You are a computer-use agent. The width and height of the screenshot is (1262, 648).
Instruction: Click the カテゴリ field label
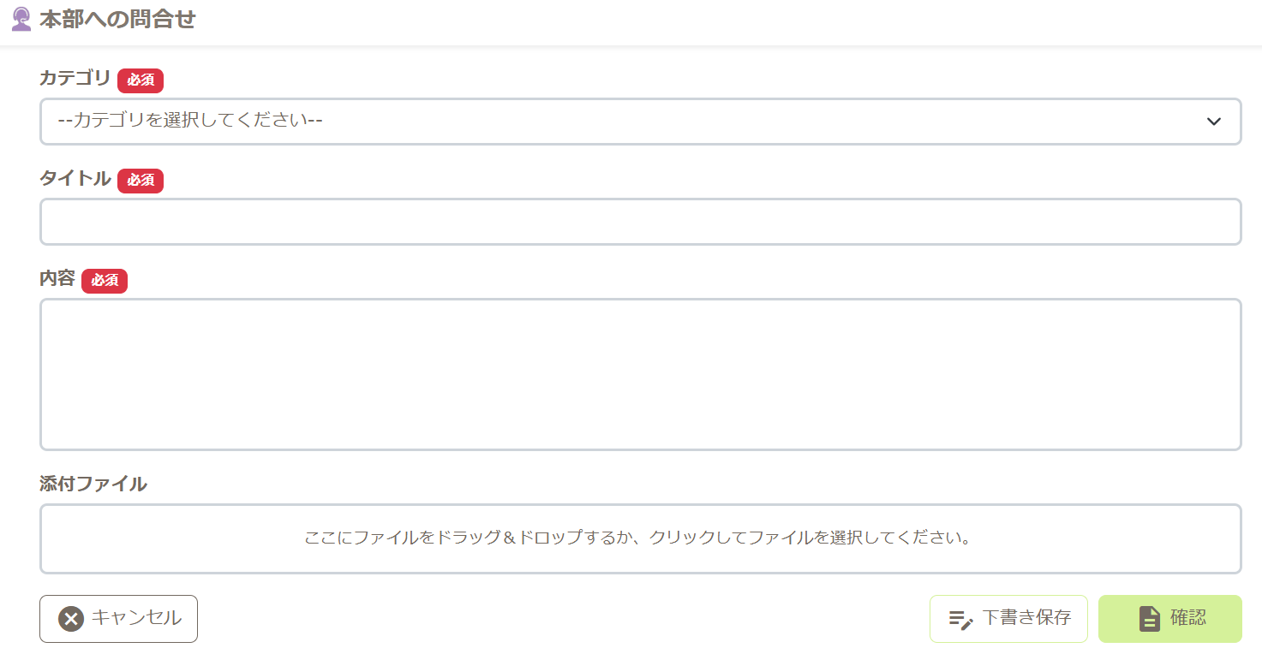pos(75,78)
